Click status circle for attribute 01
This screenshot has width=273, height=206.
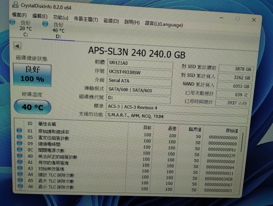pyautogui.click(x=19, y=131)
